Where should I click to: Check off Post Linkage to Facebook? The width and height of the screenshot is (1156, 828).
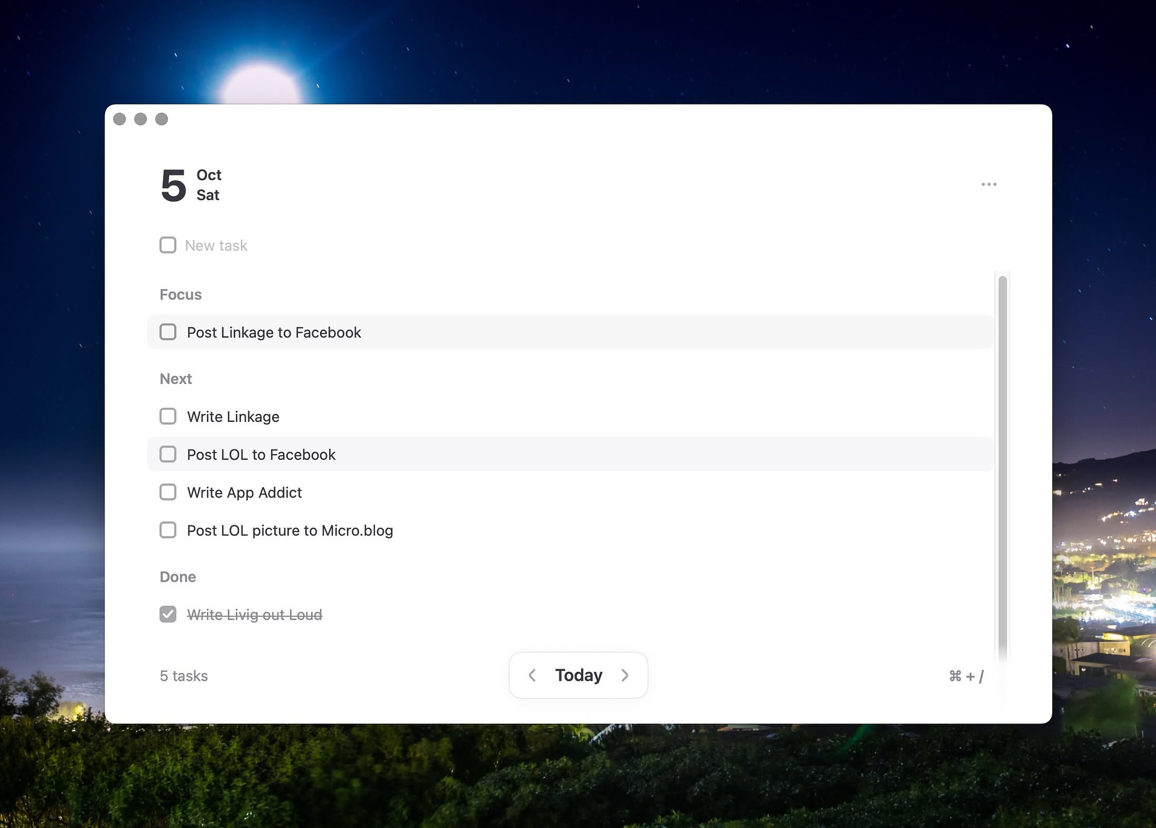(x=168, y=332)
